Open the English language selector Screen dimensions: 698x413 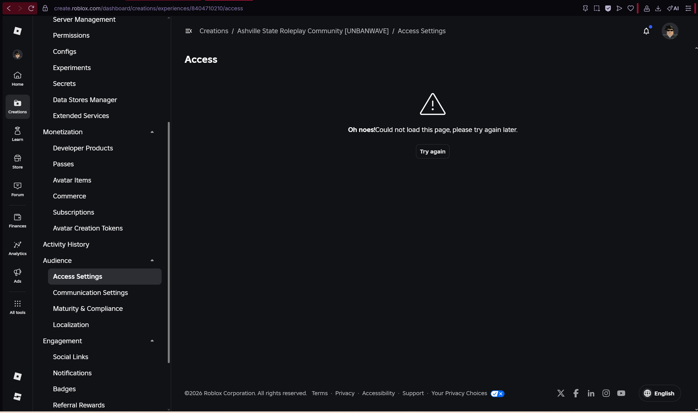659,393
